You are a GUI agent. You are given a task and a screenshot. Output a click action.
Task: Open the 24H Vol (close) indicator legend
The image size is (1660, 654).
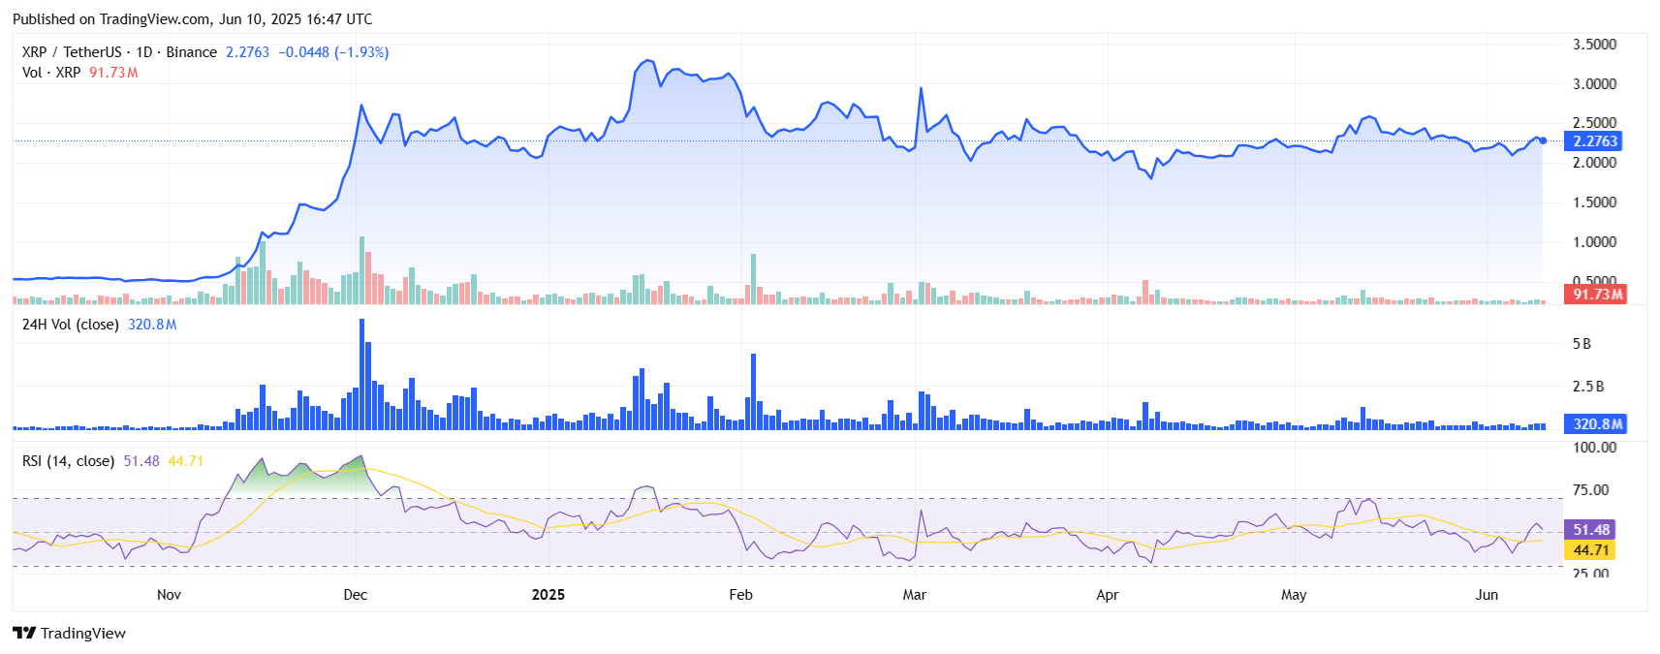(70, 325)
